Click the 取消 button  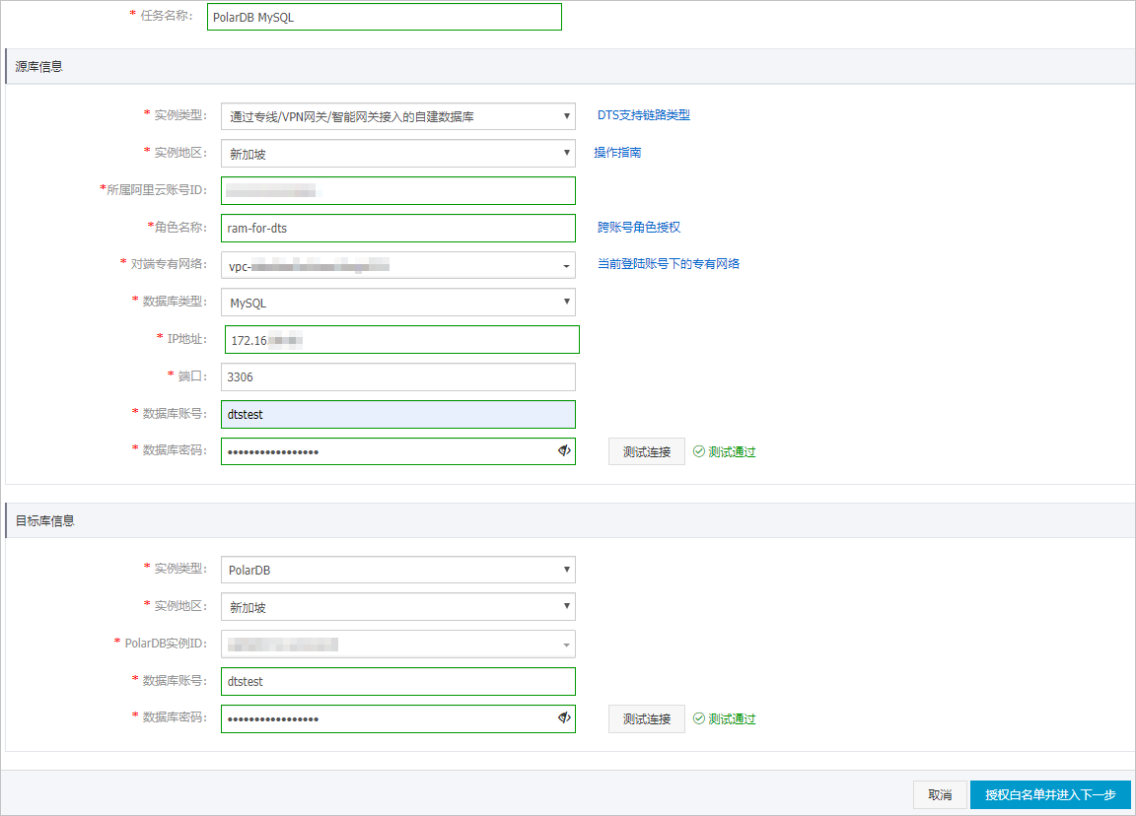(x=940, y=795)
